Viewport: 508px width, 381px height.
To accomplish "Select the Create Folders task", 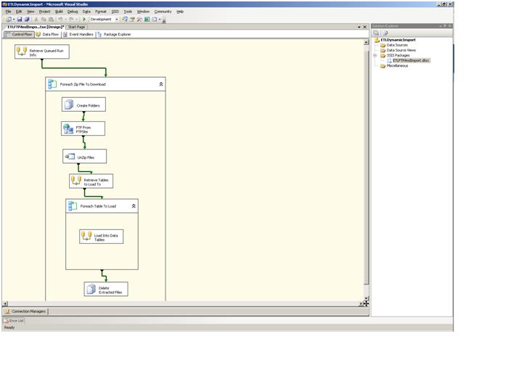I will [x=83, y=105].
